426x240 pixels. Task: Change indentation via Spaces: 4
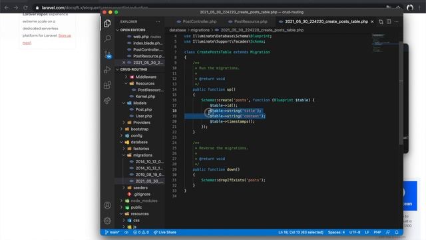pos(336,233)
